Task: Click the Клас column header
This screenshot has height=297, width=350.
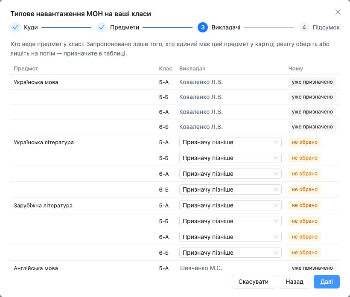Action: pos(166,69)
